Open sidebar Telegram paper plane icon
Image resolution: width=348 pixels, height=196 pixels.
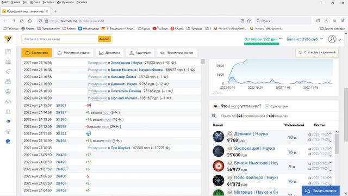[8, 121]
